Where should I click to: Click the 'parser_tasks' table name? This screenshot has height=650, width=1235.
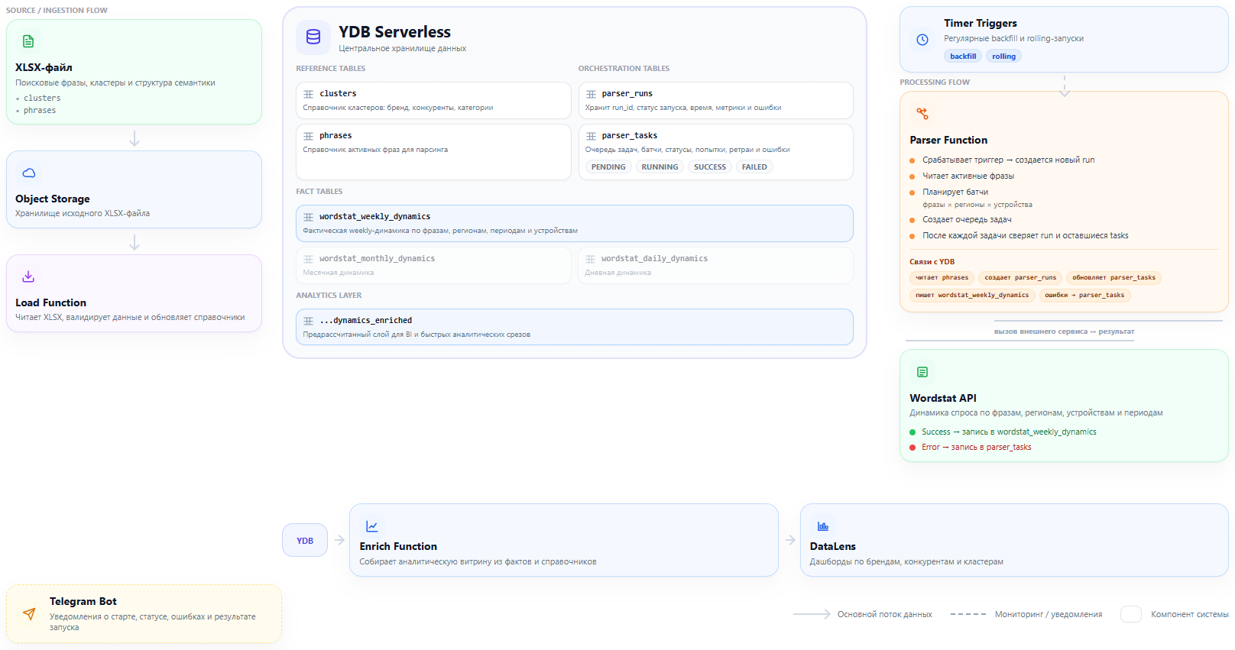point(629,135)
